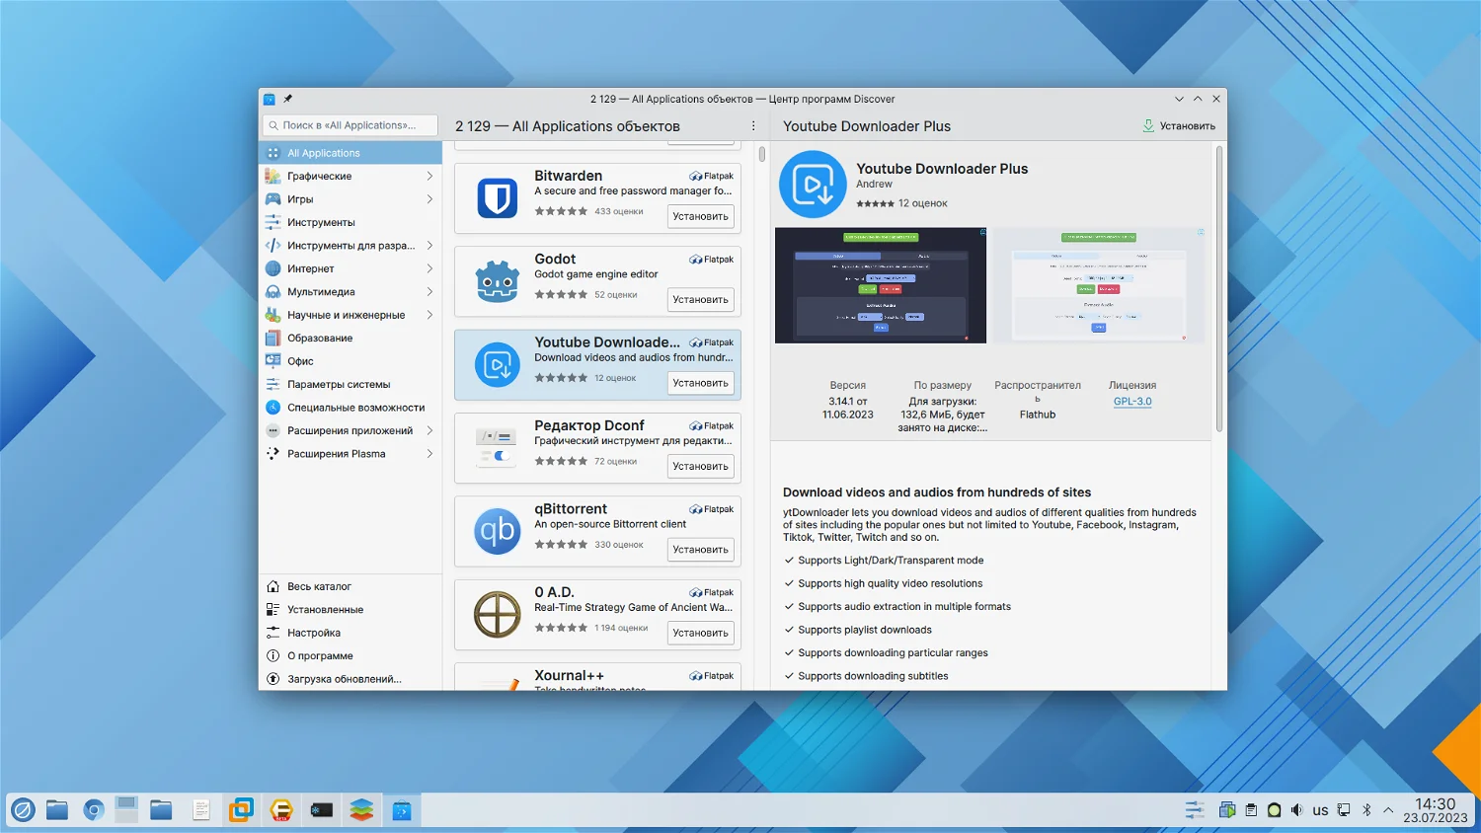1481x833 pixels.
Task: Open the Игры gamepad icon
Action: coord(273,199)
